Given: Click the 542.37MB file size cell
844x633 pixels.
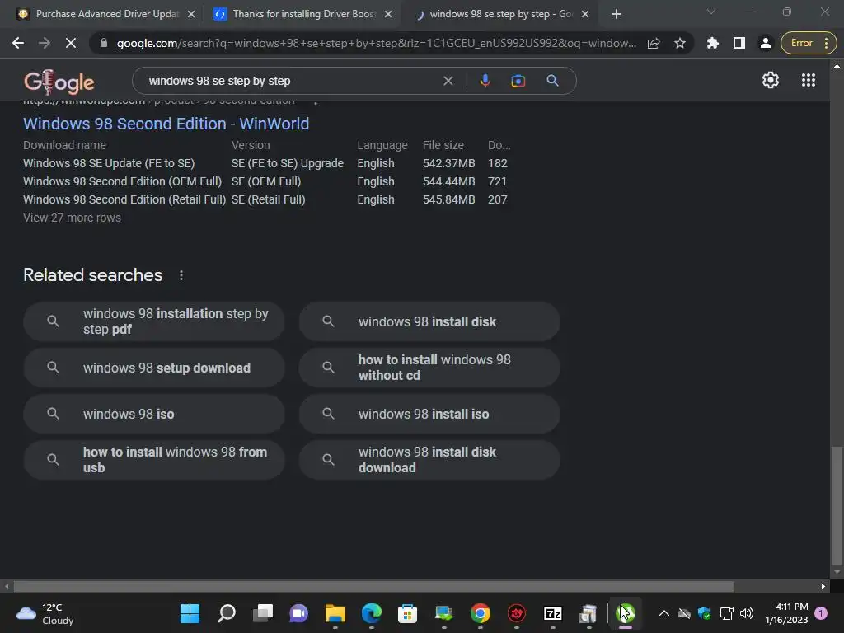Looking at the screenshot, I should [x=448, y=163].
